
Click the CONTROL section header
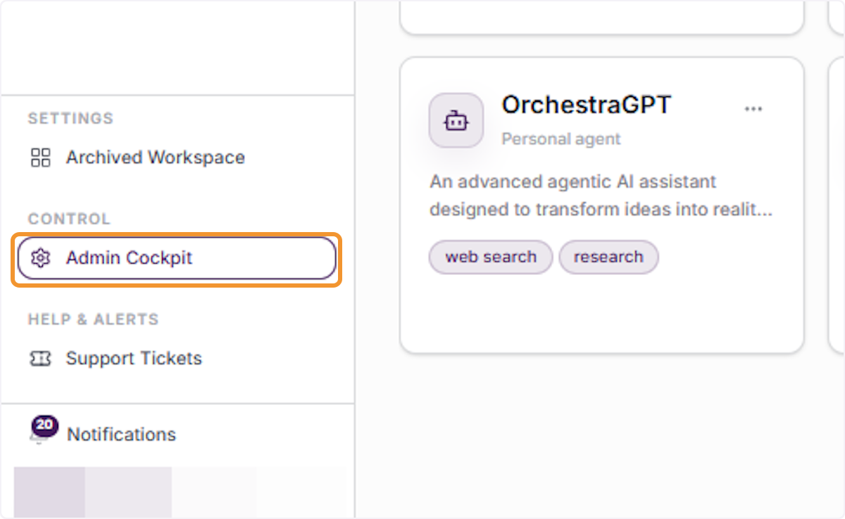tap(69, 219)
